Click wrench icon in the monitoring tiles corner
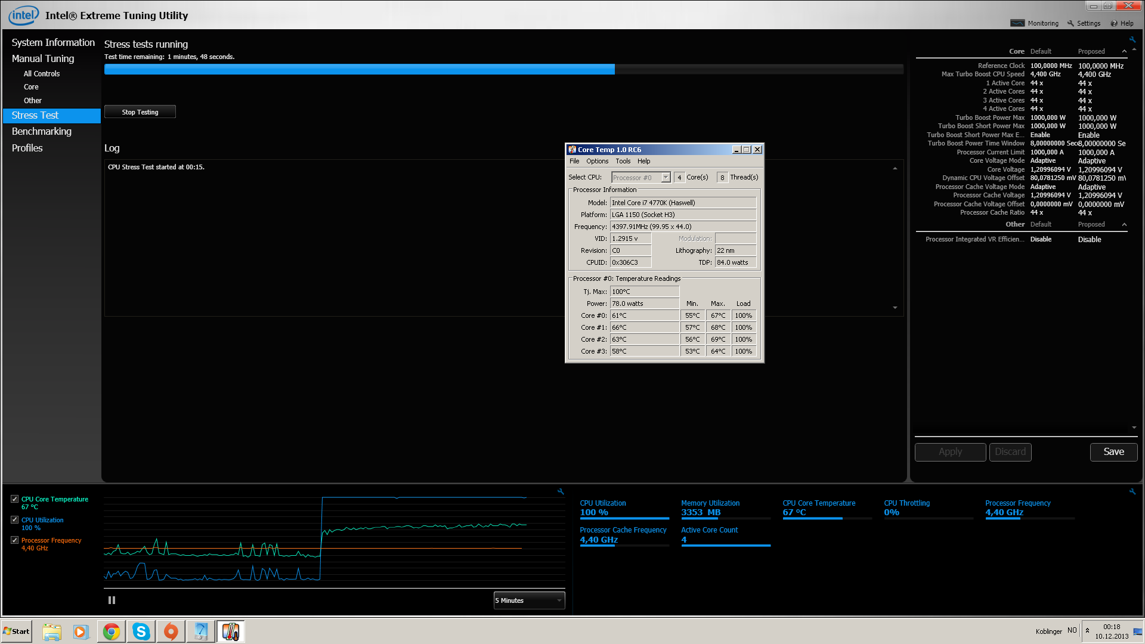Viewport: 1145px width, 644px height. pyautogui.click(x=1132, y=491)
